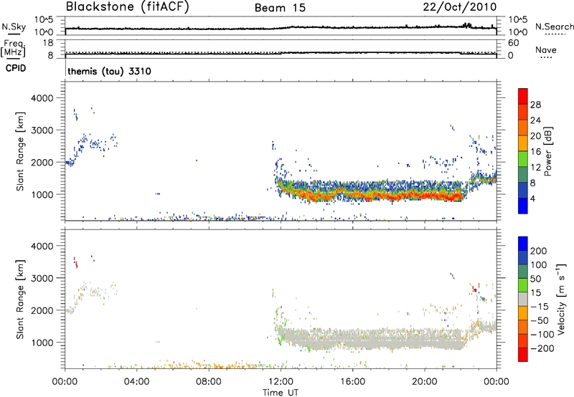Select the 'N.Sky' label
The width and height of the screenshot is (574, 397).
pyautogui.click(x=14, y=27)
